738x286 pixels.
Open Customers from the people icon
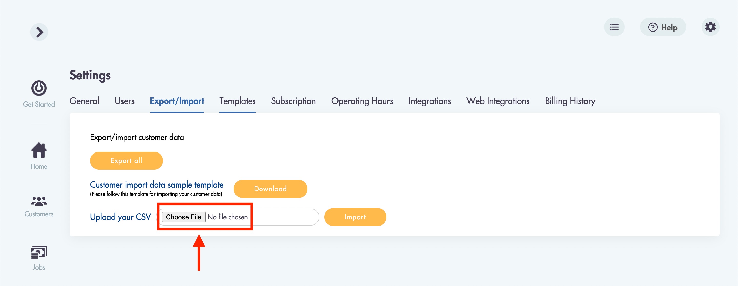tap(39, 201)
